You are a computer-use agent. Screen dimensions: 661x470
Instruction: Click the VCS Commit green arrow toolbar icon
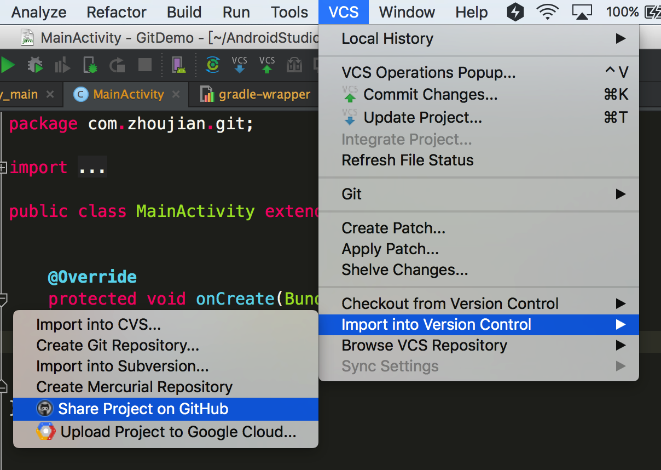[x=267, y=65]
